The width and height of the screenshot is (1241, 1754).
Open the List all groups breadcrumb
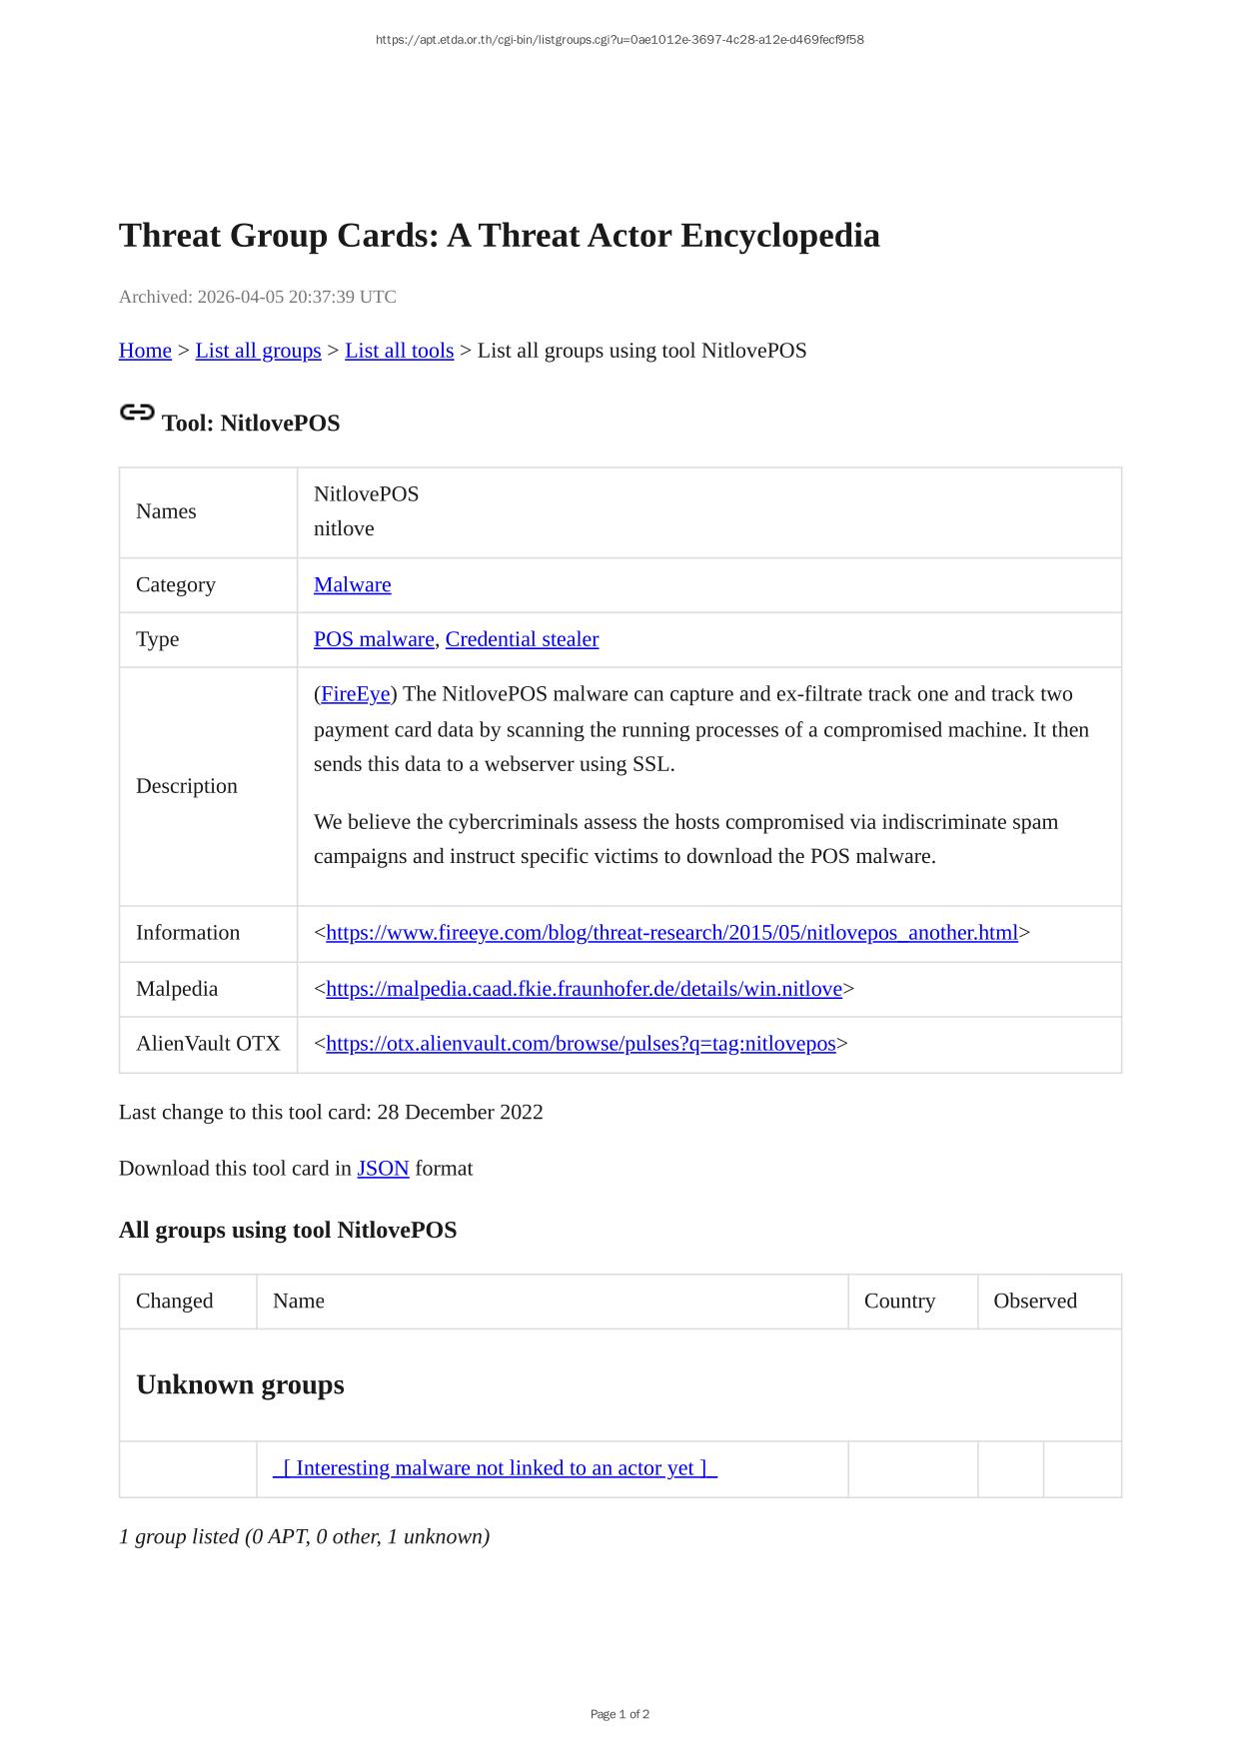click(258, 351)
